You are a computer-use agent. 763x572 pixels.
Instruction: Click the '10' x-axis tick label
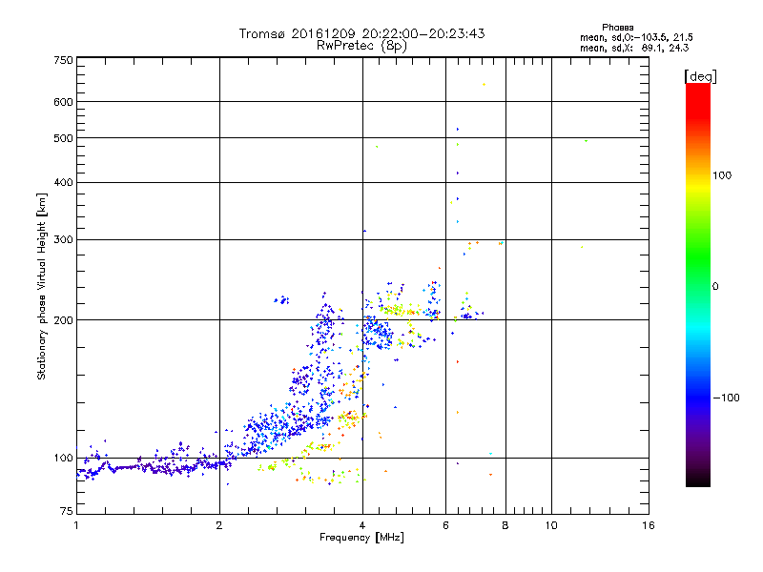click(551, 525)
